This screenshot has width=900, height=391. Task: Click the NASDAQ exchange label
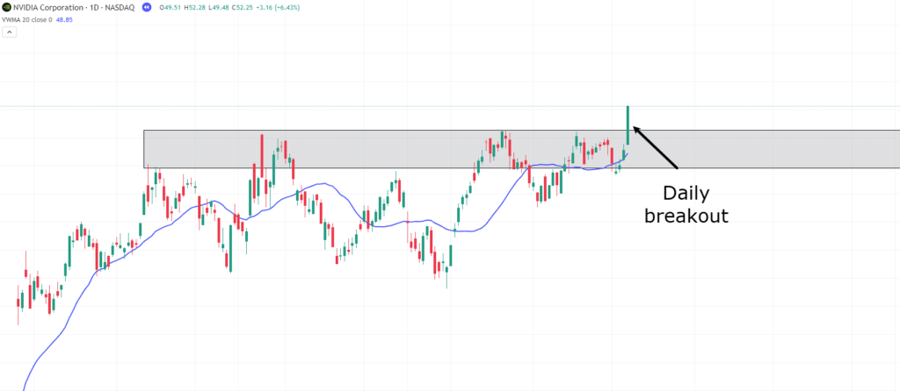(x=119, y=6)
